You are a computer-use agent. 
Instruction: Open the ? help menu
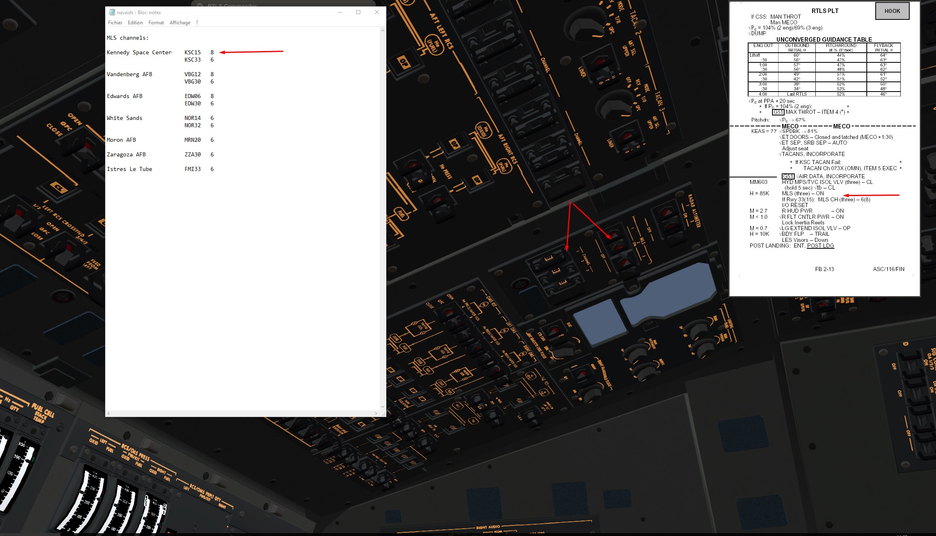(197, 23)
